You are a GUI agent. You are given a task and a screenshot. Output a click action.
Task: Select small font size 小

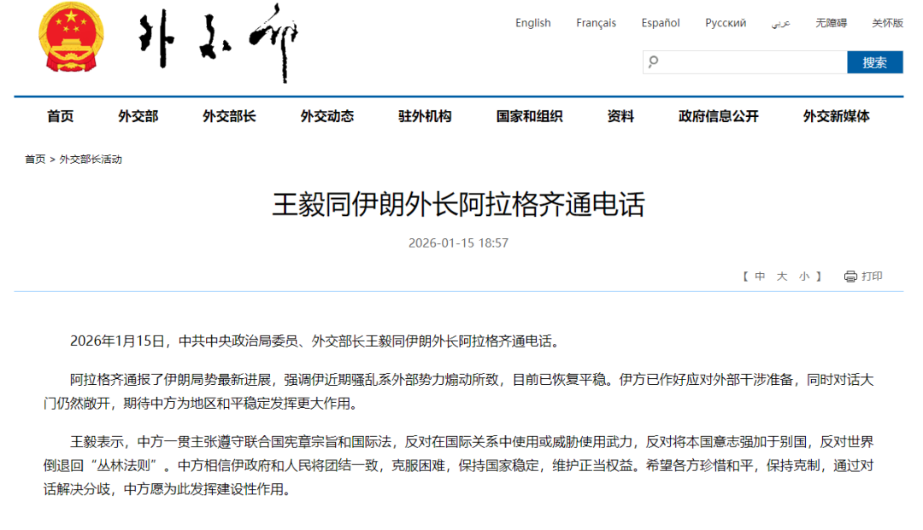(x=804, y=277)
